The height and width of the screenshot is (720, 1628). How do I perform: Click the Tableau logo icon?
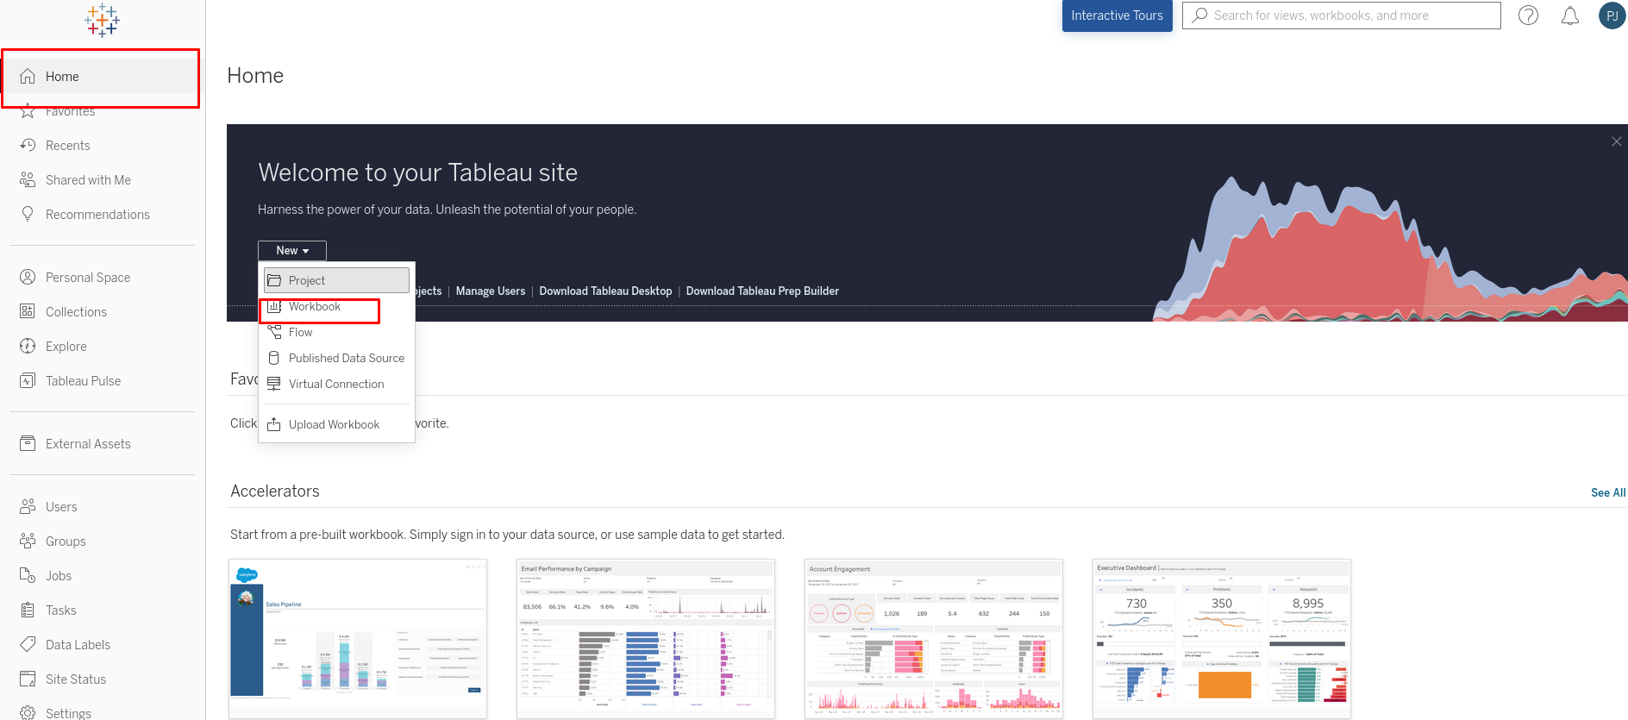tap(102, 20)
